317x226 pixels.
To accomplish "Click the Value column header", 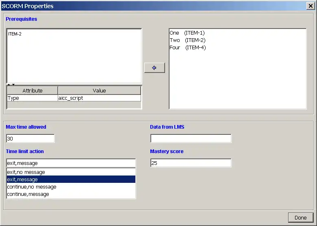I will [99, 90].
